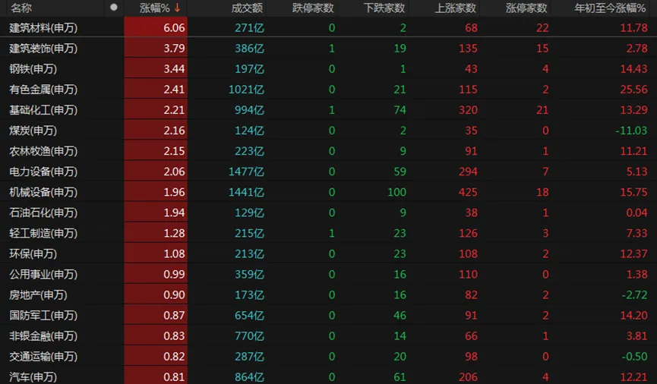Click the 6.06 gain percentage cell
Viewport: 657px width, 384px height.
(x=156, y=27)
